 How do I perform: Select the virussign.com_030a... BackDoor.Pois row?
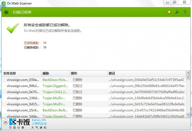click(55, 80)
